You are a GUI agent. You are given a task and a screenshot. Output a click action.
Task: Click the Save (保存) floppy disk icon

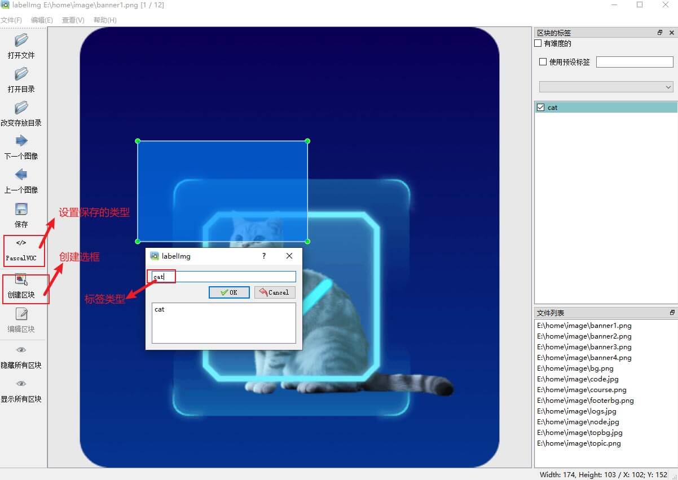click(21, 210)
